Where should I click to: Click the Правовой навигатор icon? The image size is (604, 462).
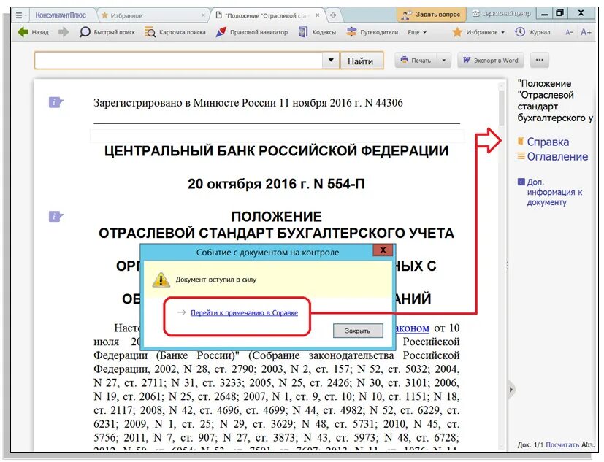221,32
